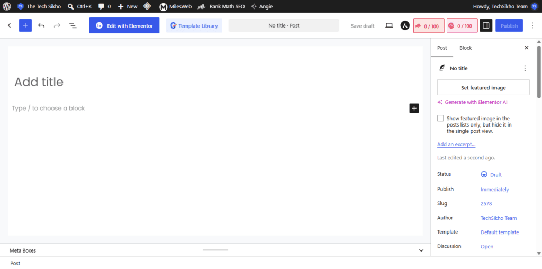Go back with the left chevron
This screenshot has width=542, height=269.
tap(10, 25)
